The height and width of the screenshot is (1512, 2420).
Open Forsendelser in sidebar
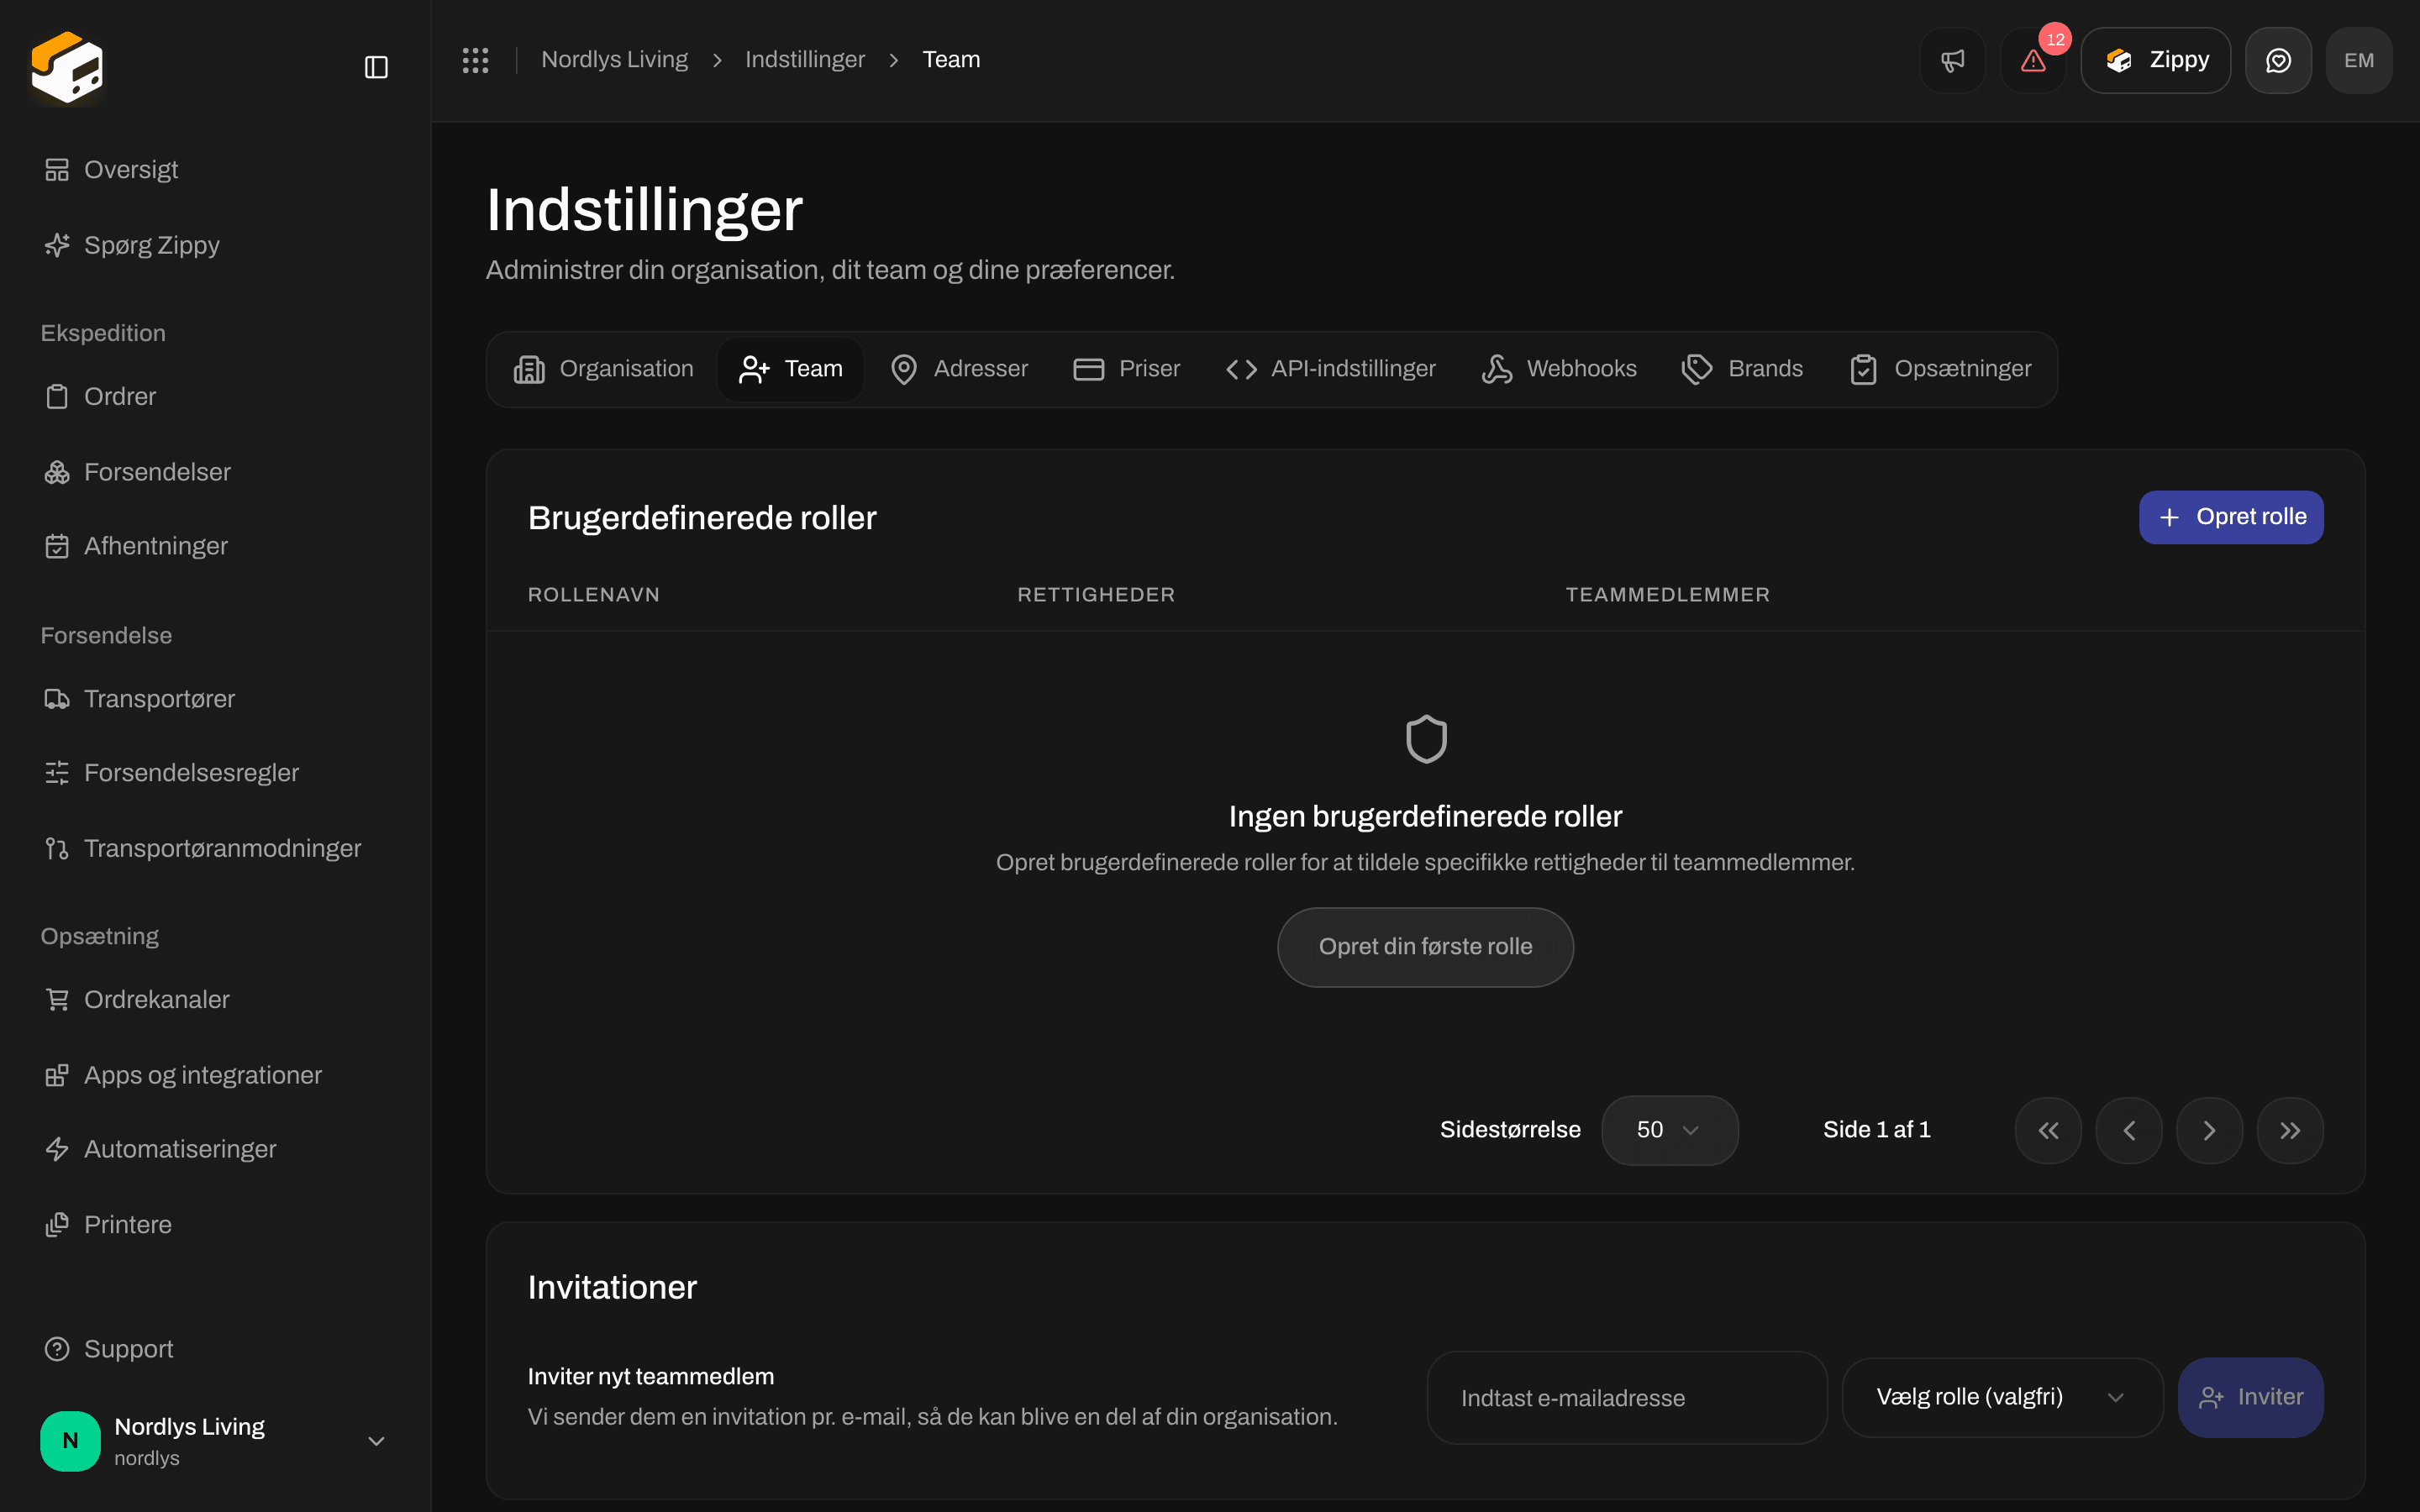click(215, 472)
